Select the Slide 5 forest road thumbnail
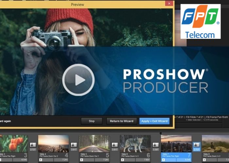Image resolution: width=229 pixels, height=163 pixels. pyautogui.click(x=94, y=143)
